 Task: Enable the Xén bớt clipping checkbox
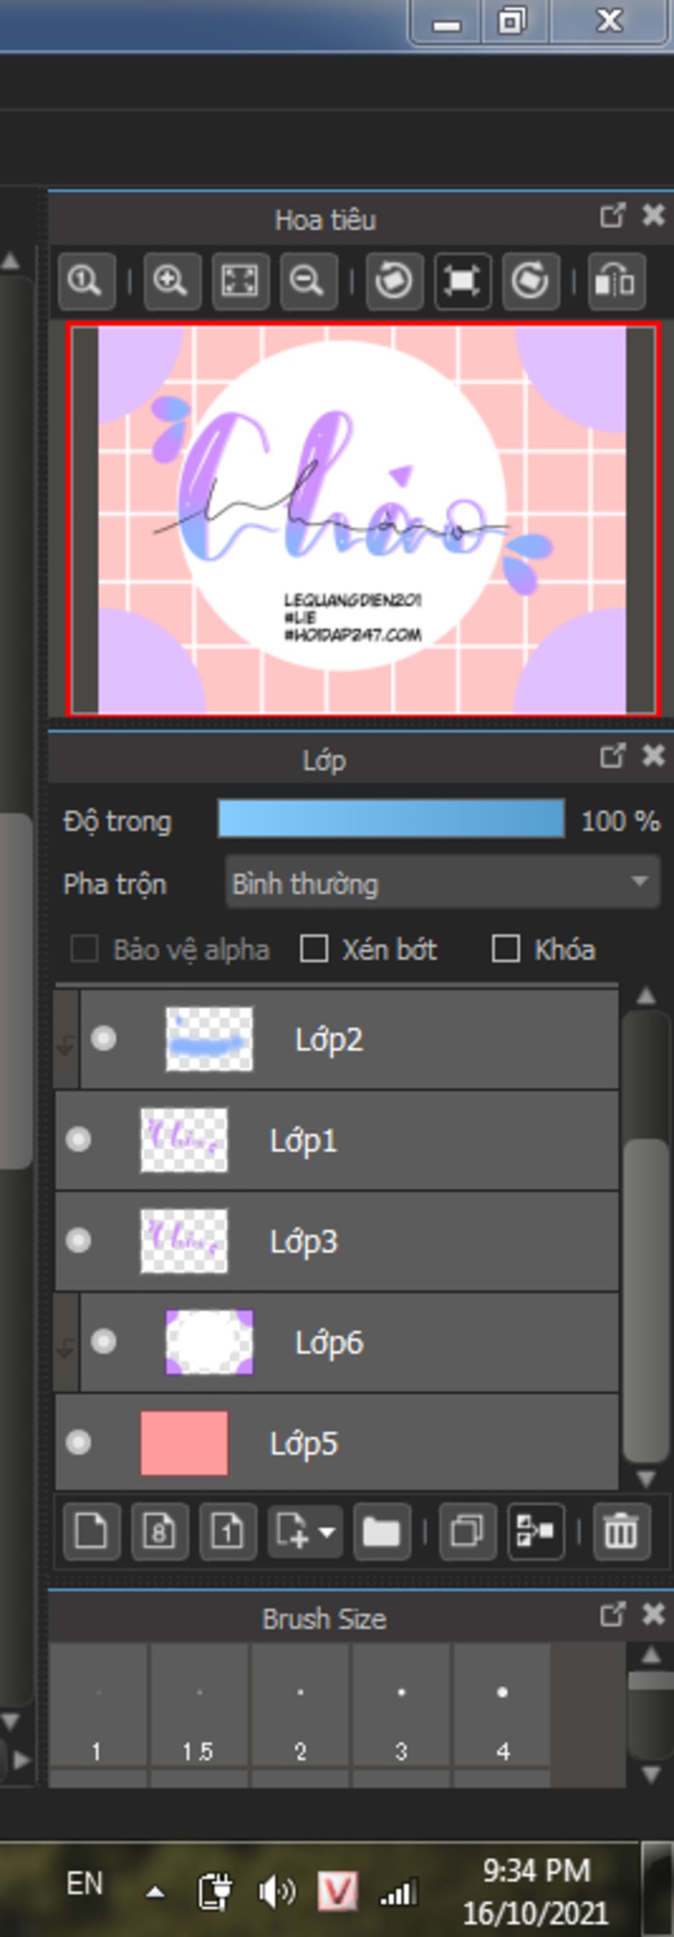point(314,949)
